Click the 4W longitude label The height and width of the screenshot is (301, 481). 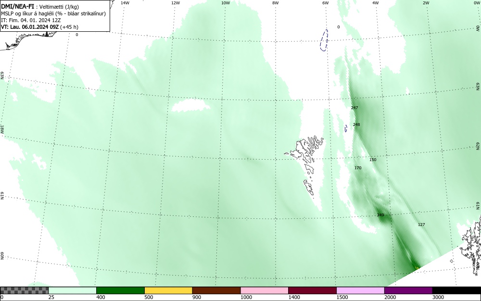tap(376, 3)
